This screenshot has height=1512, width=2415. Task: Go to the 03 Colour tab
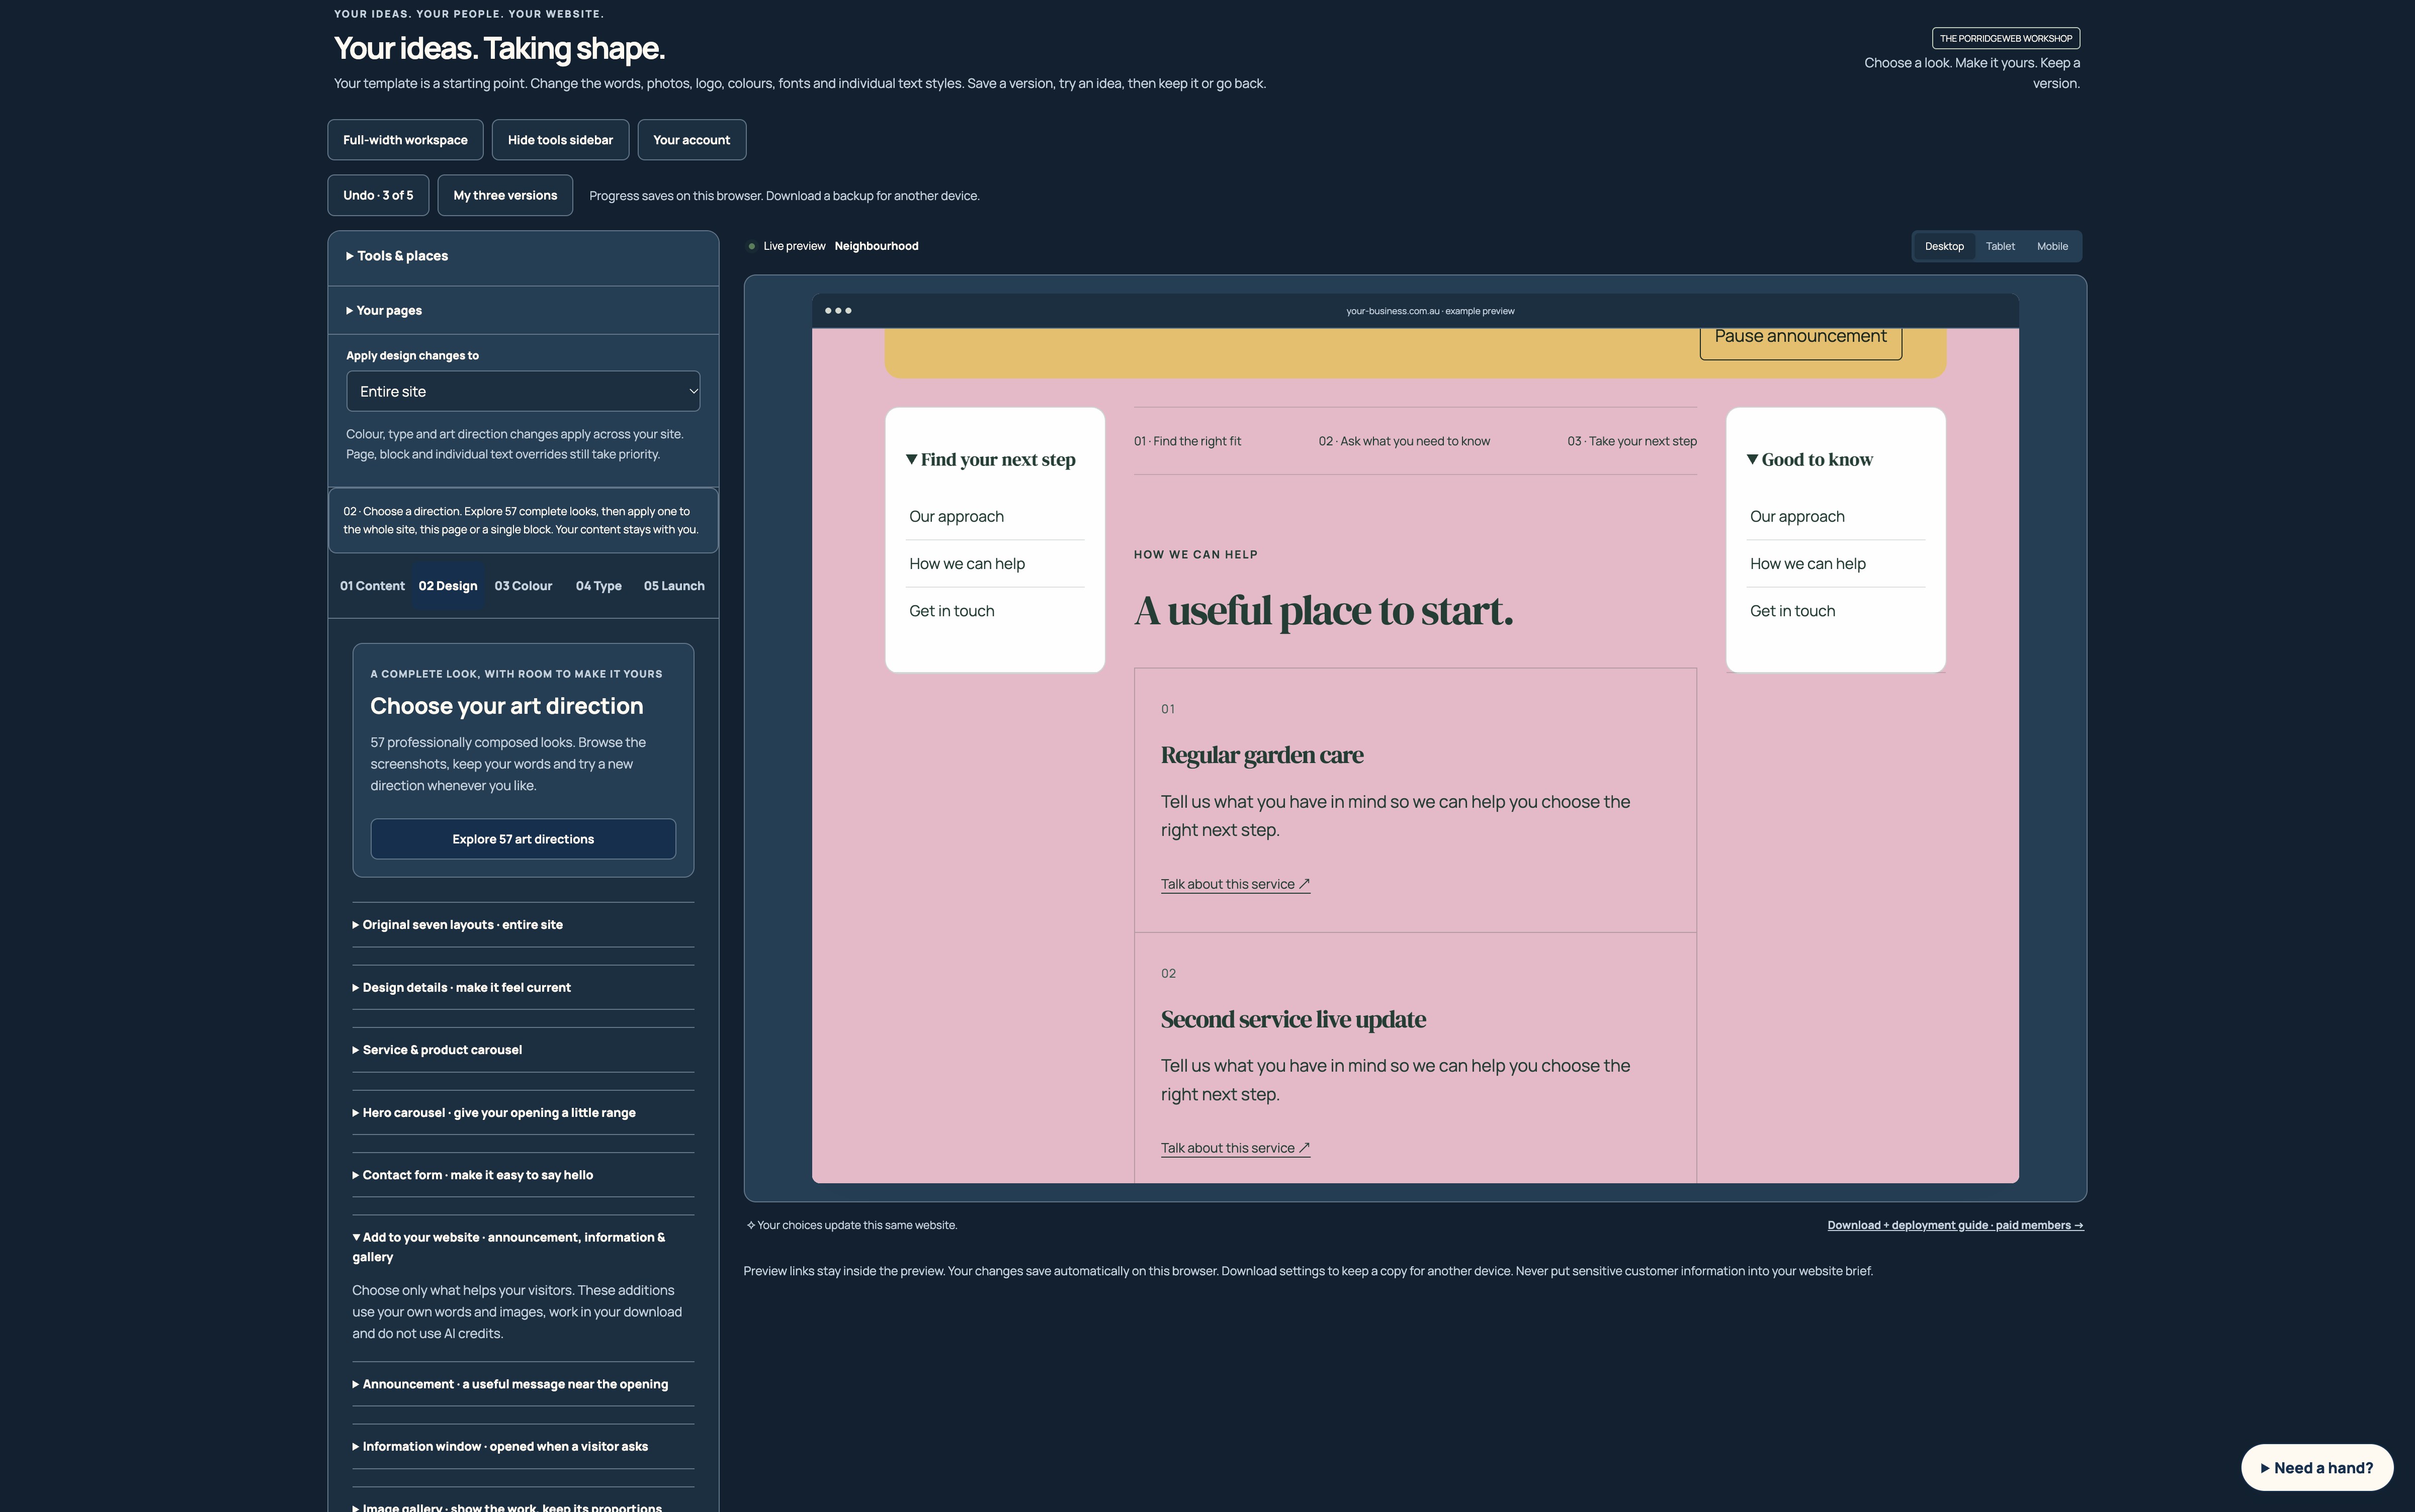click(523, 586)
